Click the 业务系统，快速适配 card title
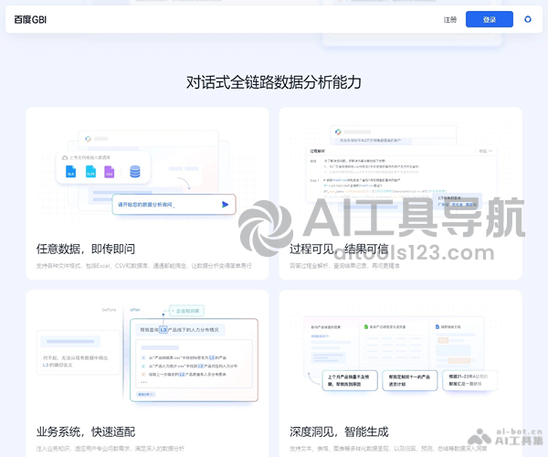This screenshot has height=457, width=548. (x=86, y=431)
